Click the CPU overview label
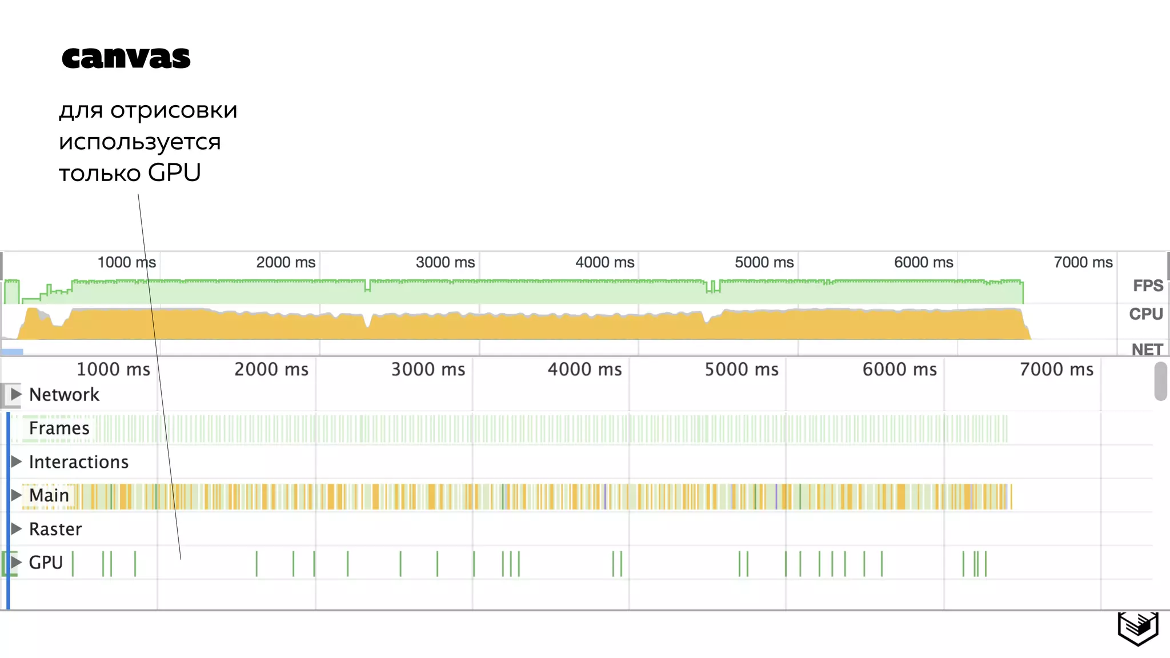The image size is (1170, 658). (x=1146, y=314)
